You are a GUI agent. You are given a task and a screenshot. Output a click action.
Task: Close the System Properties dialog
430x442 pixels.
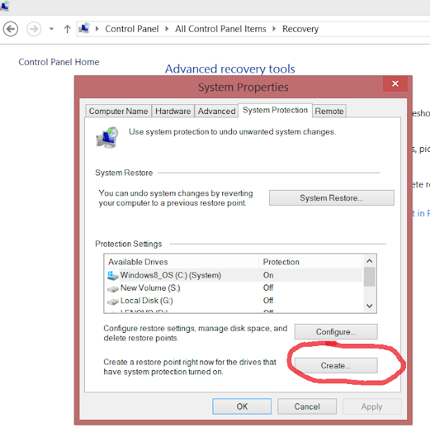(x=395, y=84)
